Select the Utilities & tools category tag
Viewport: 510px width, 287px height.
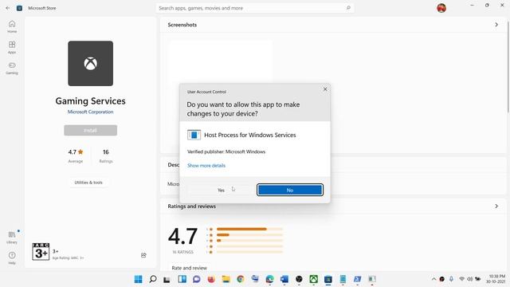(88, 183)
